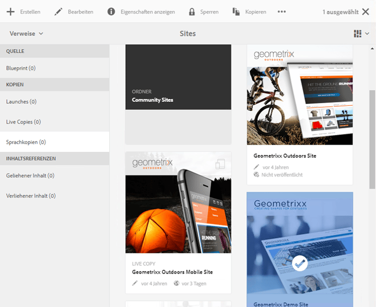Viewport: 376px width, 307px height.
Task: Open the Verweise rail dropdown
Action: click(x=26, y=34)
